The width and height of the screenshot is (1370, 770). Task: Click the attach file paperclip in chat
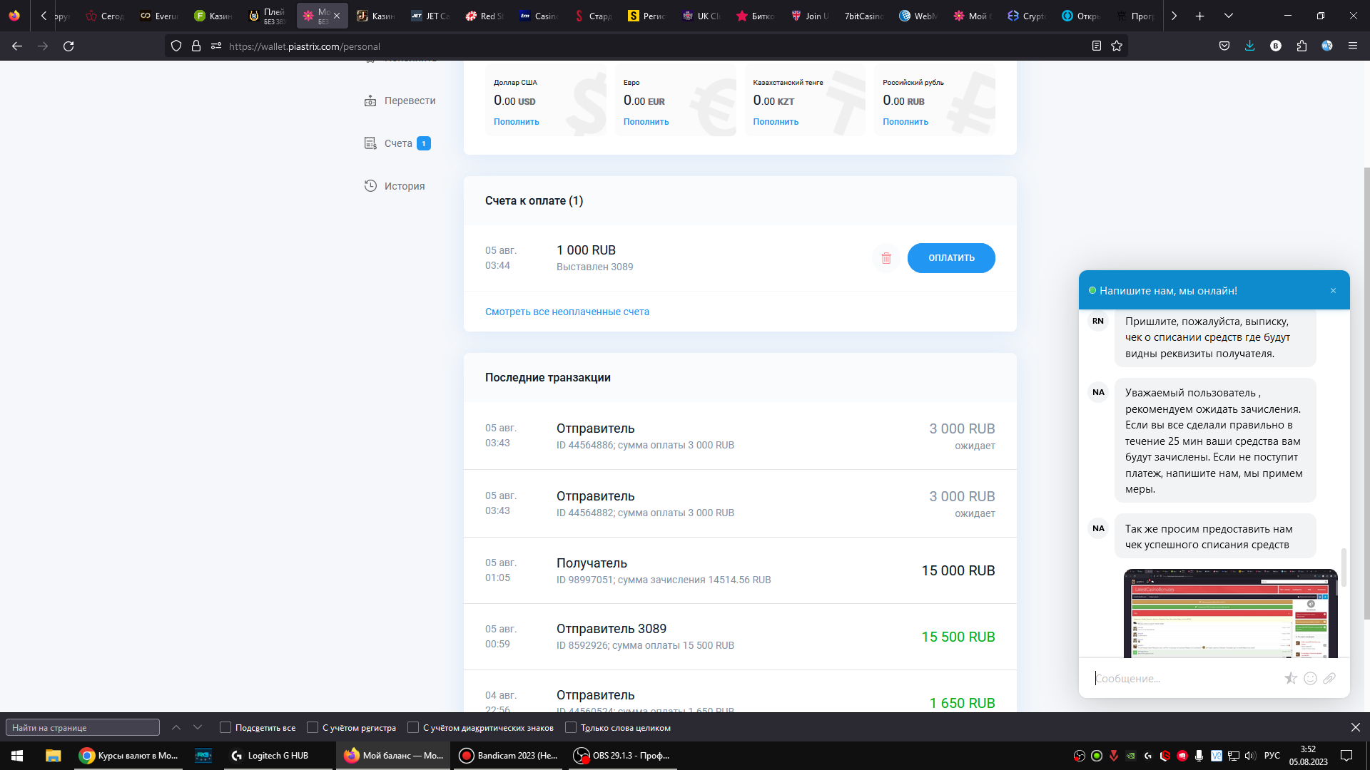coord(1329,678)
